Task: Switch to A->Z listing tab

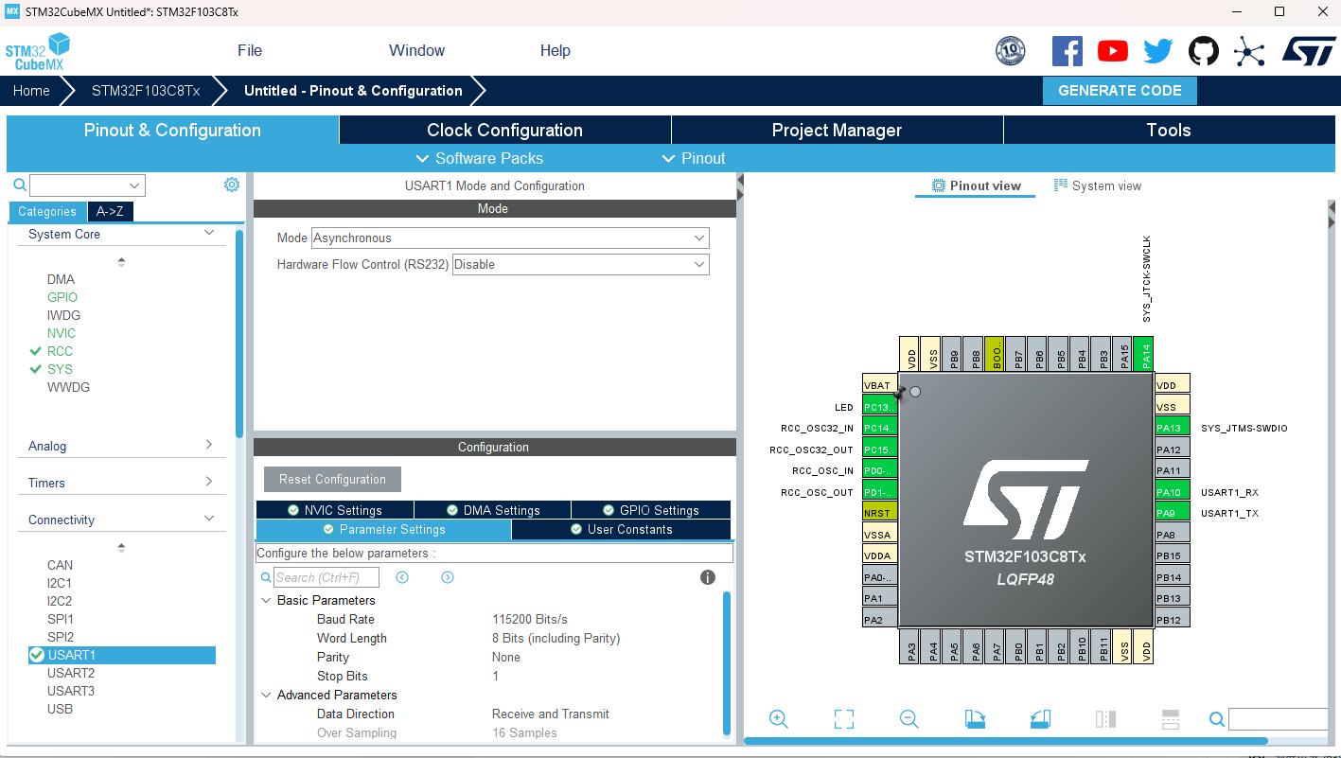Action: click(110, 211)
